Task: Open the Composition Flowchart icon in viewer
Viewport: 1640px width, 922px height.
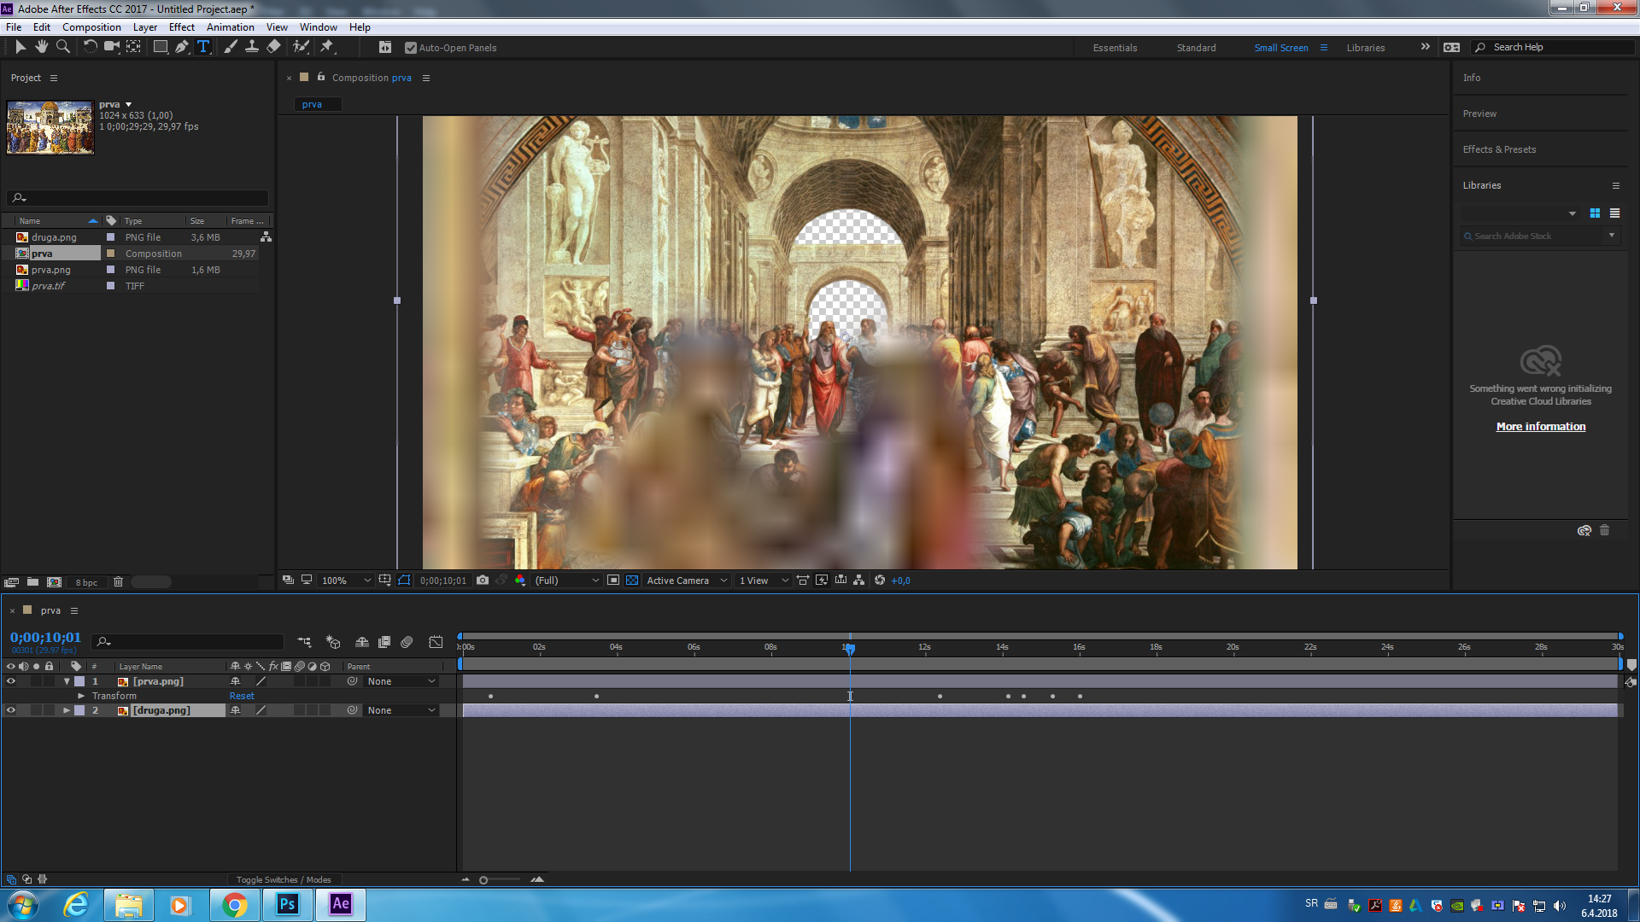Action: coord(859,581)
